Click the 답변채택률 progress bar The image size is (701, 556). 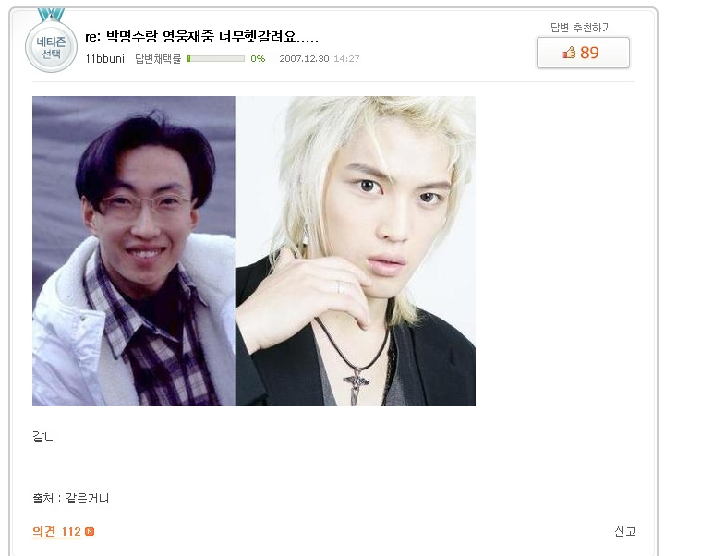216,58
